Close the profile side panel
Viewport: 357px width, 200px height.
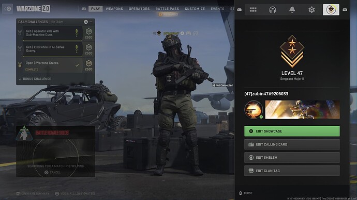[246, 193]
